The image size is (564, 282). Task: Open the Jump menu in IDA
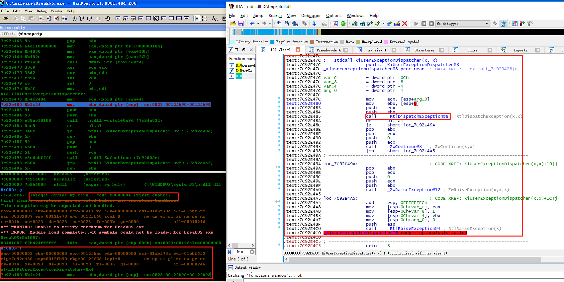point(258,16)
